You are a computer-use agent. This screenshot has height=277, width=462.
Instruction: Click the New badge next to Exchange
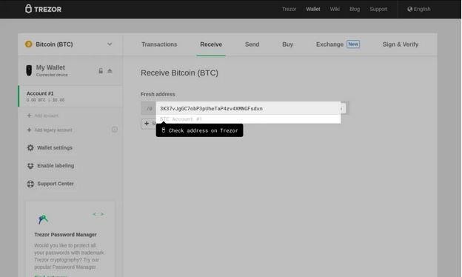tap(353, 44)
